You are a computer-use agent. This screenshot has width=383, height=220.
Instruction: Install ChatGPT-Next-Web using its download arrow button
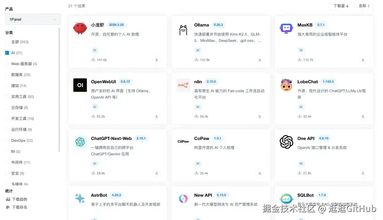(157, 173)
